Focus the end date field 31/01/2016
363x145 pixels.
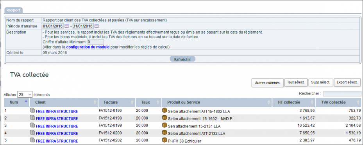coord(83,26)
